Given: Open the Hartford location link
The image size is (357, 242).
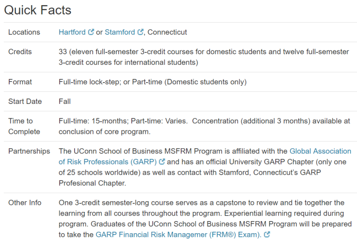Looking at the screenshot, I should click(x=72, y=32).
